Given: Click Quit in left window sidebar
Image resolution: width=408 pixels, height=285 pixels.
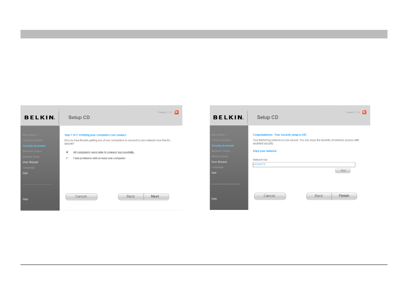Looking at the screenshot, I should 25,173.
